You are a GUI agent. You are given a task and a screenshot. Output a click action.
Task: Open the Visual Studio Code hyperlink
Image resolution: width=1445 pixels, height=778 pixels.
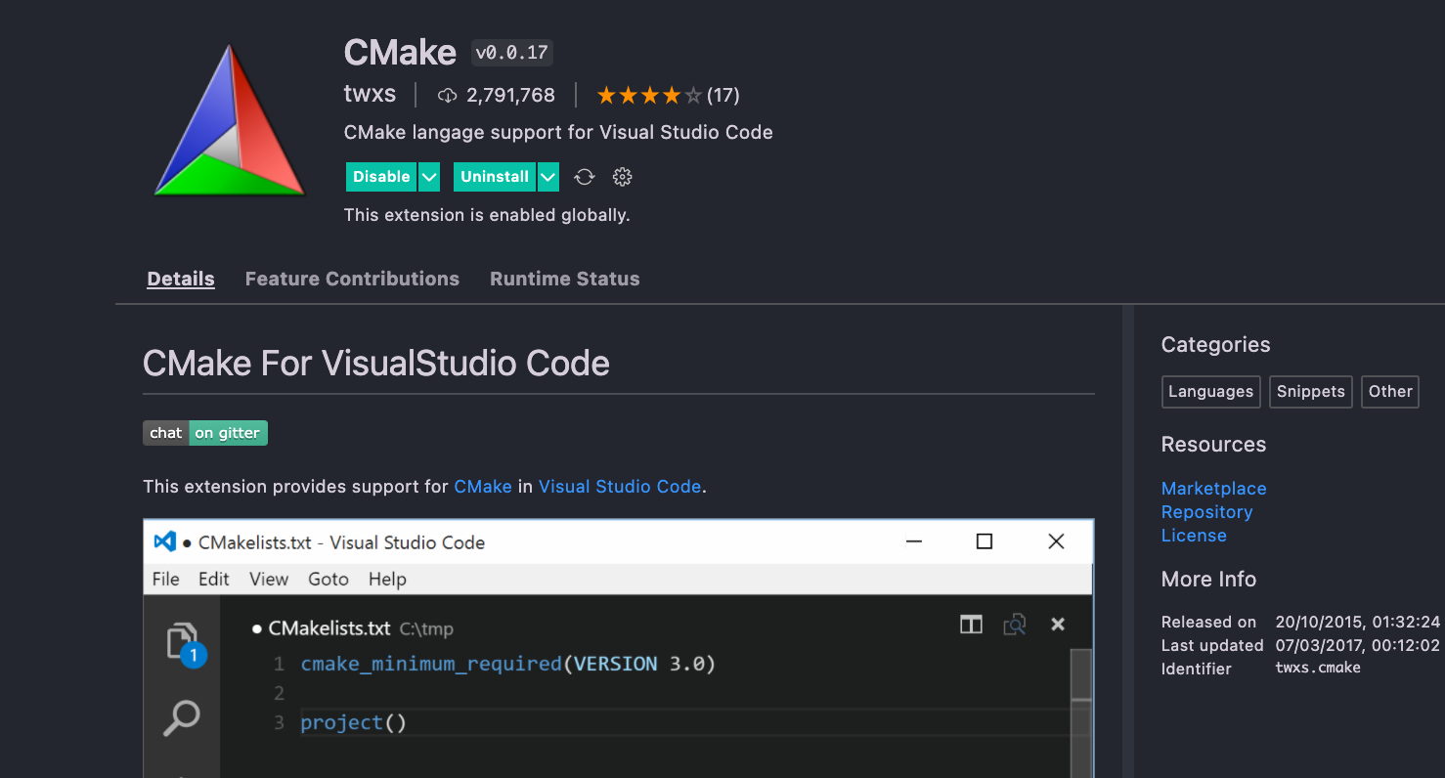tap(620, 486)
